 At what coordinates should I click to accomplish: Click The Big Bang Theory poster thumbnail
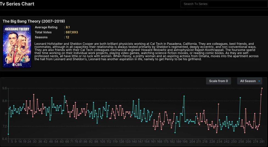tap(17, 46)
